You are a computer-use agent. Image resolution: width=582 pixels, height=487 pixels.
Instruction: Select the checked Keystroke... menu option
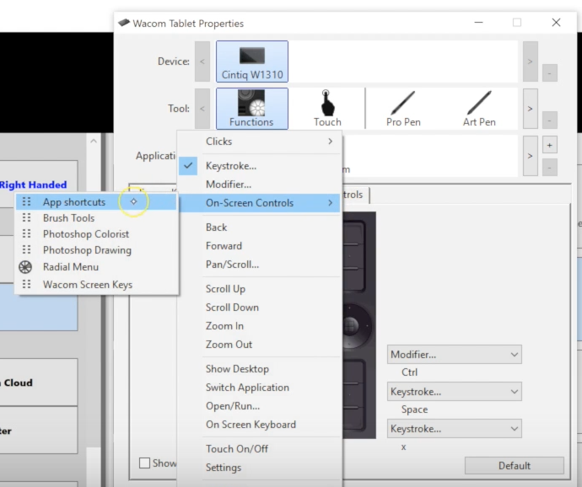click(231, 166)
